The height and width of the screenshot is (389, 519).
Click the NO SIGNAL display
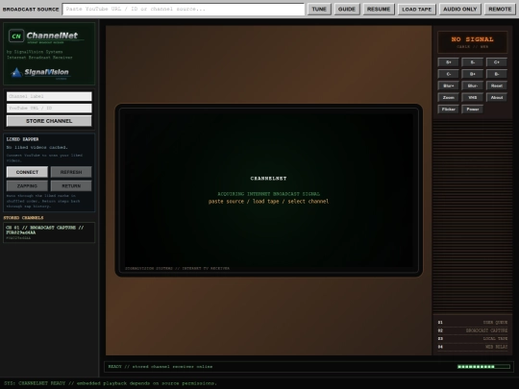point(472,42)
